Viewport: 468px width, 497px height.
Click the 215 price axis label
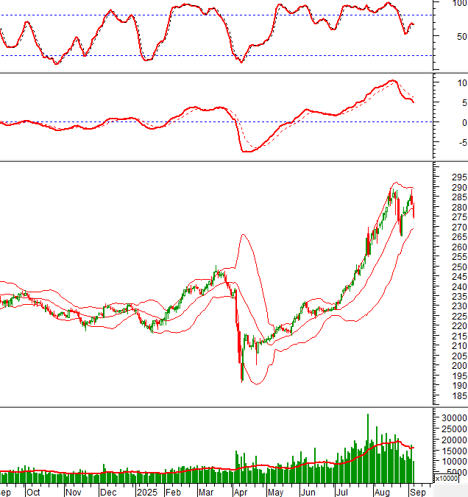pos(459,336)
